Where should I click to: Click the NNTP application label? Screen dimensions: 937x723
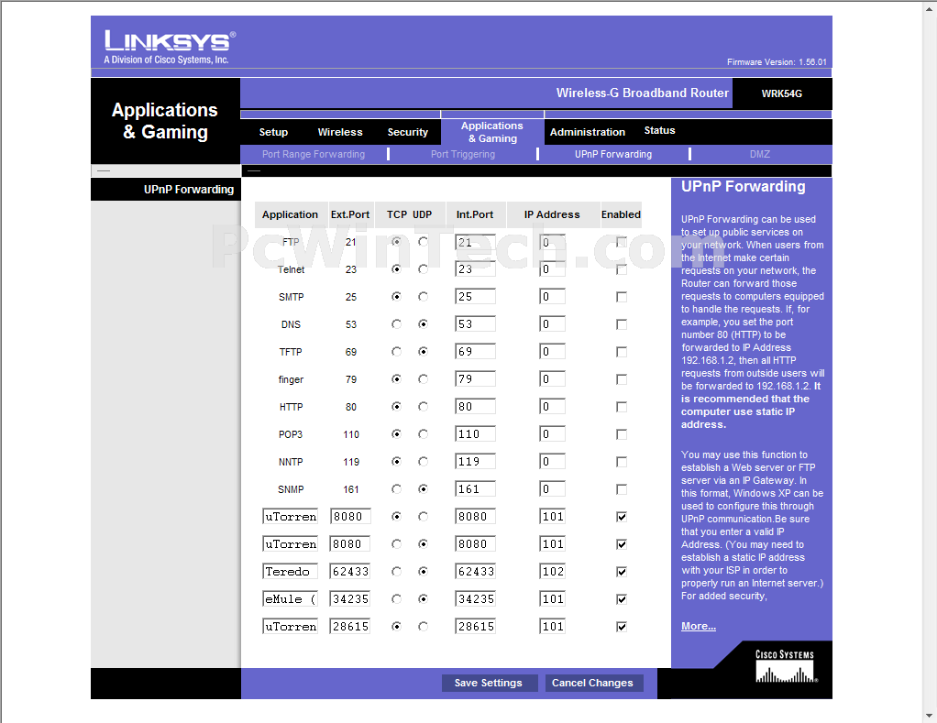tap(291, 462)
